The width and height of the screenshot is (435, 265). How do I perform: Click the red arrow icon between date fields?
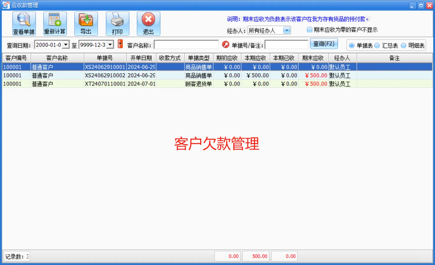pyautogui.click(x=120, y=44)
